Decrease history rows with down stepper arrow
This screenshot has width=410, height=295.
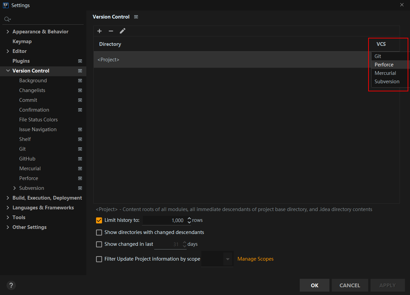(189, 222)
